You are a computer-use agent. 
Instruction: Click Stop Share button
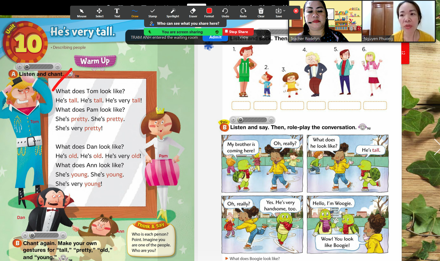238,32
